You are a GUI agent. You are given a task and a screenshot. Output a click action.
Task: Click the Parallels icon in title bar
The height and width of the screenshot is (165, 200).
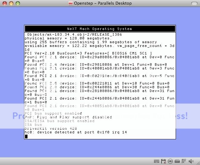pos(71,3)
